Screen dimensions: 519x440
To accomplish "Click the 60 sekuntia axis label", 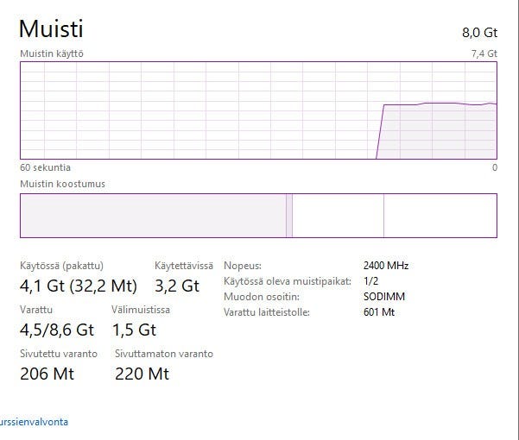I will (x=45, y=167).
